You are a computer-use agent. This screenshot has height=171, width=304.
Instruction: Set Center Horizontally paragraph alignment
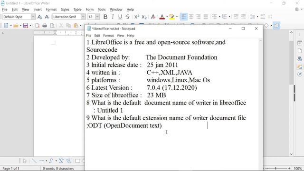click(191, 17)
